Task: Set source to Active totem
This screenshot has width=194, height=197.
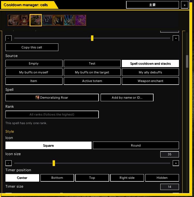Action: click(92, 81)
